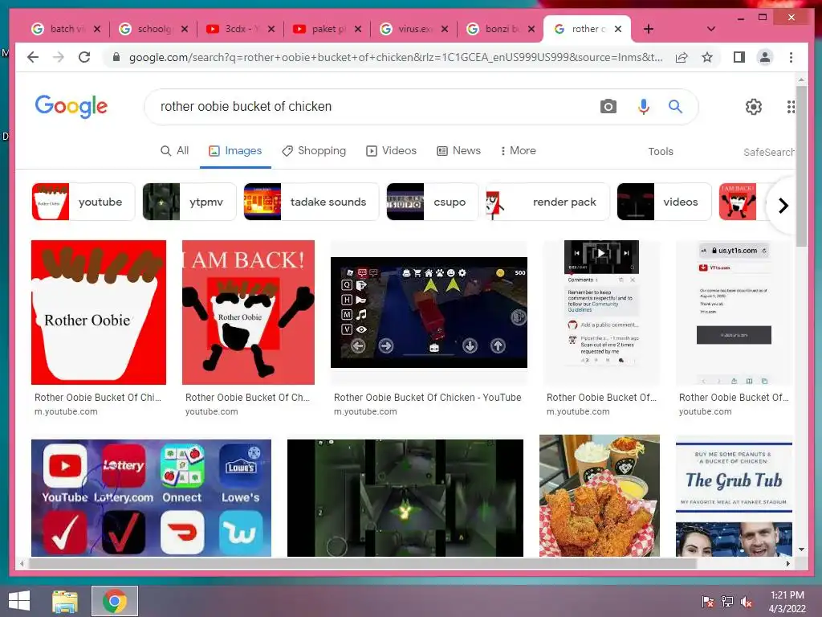Screen dimensions: 822x617
Task: Open the Windows Start menu
Action: (19, 601)
